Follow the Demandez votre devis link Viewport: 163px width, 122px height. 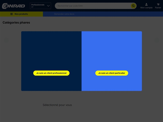(64, 14)
